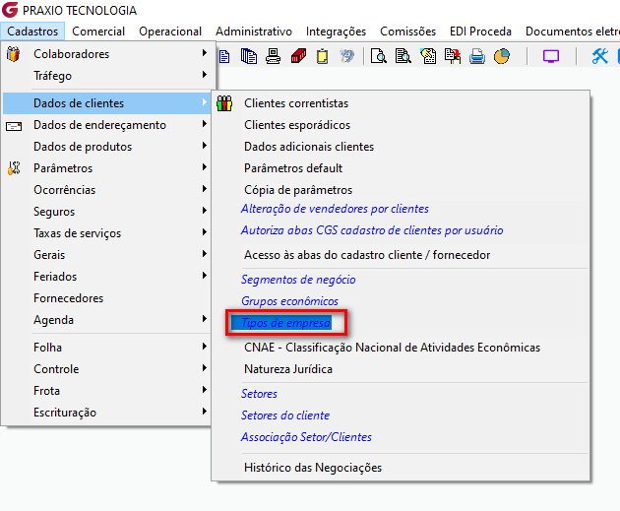Select the Setores entry
This screenshot has height=511, width=620.
tap(259, 394)
